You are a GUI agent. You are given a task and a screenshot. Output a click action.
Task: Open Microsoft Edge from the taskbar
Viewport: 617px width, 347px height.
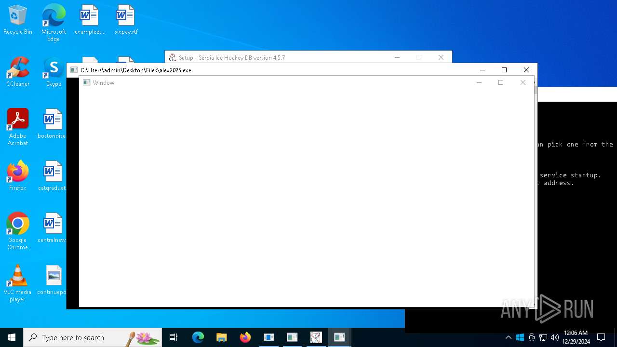point(198,337)
